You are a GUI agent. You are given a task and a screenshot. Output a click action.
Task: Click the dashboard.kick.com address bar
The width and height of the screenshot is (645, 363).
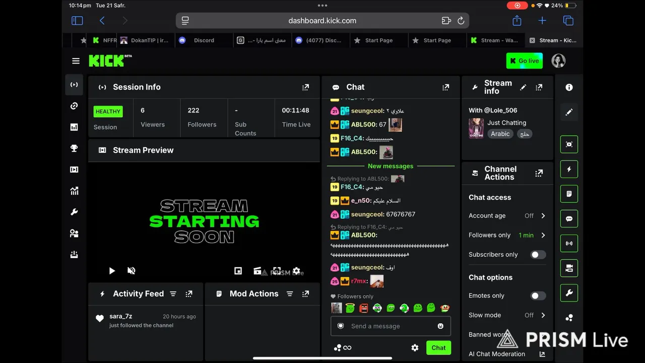point(322,21)
